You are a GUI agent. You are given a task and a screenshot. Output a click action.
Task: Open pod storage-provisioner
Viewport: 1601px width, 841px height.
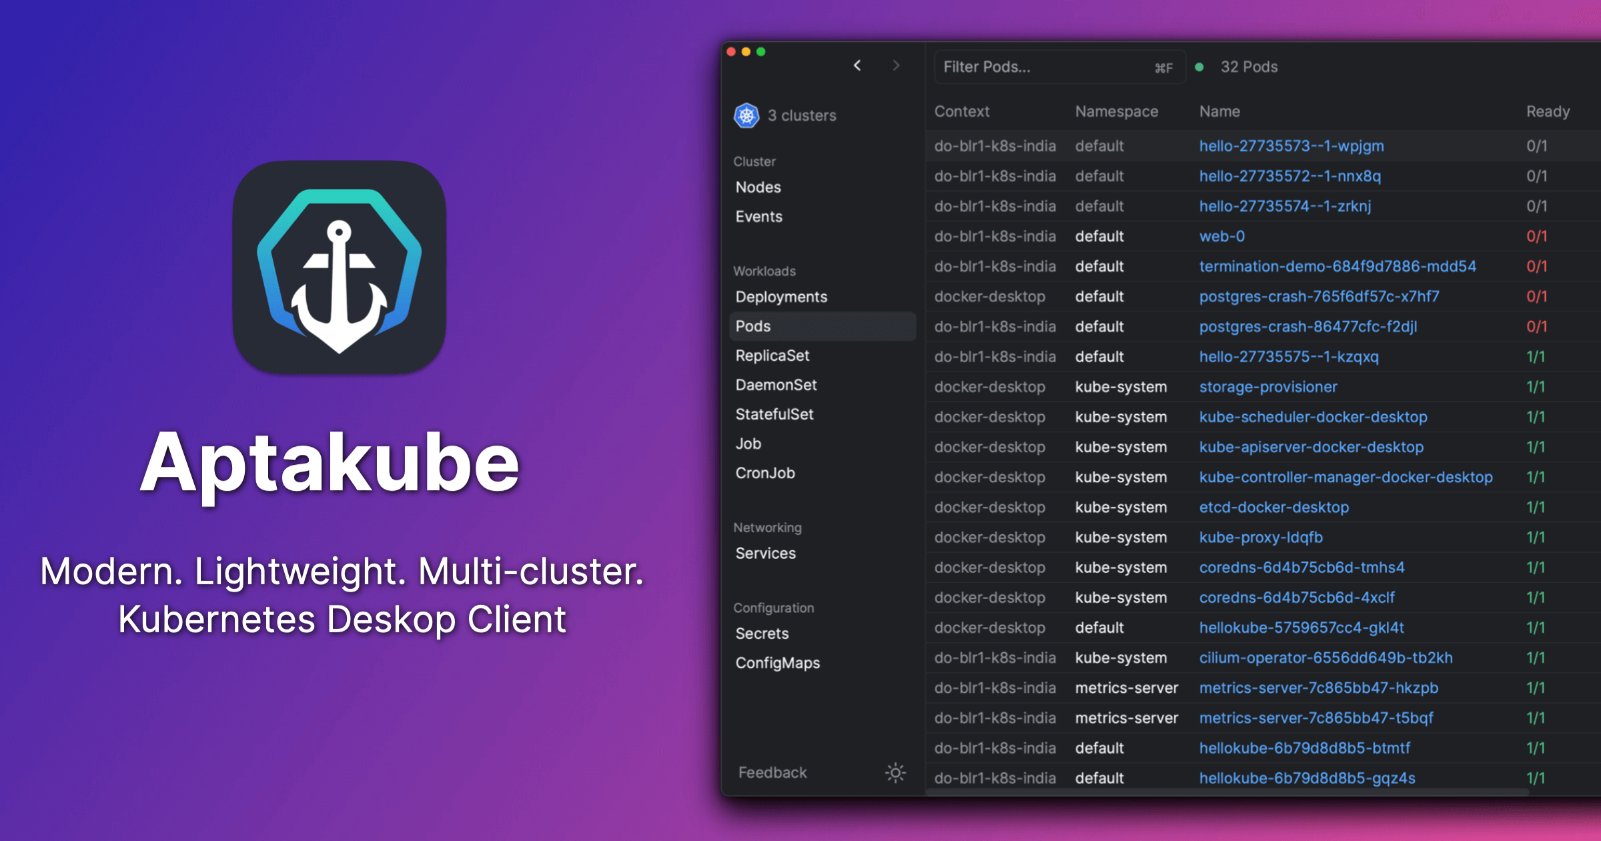tap(1268, 387)
